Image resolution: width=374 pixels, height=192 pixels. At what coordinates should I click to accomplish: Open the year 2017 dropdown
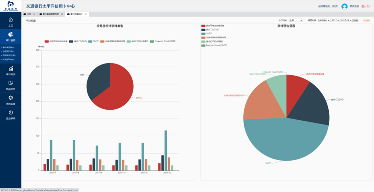[335, 20]
